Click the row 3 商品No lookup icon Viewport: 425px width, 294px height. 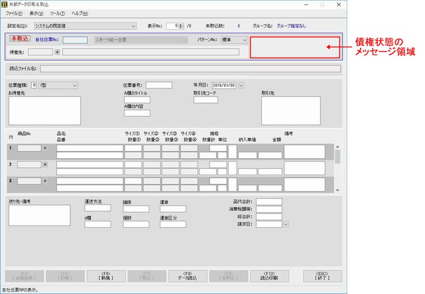[x=46, y=181]
